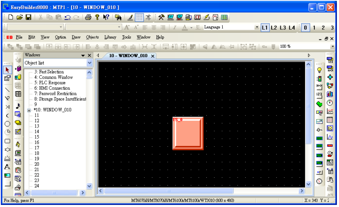Select the 10 - WINDOW_010 tab
This screenshot has height=207, width=339.
(128, 56)
